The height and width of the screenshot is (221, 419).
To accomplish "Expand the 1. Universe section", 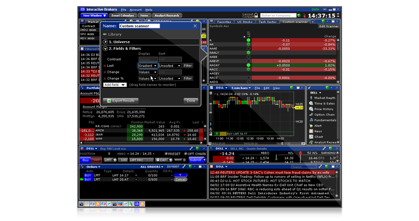I will point(106,42).
